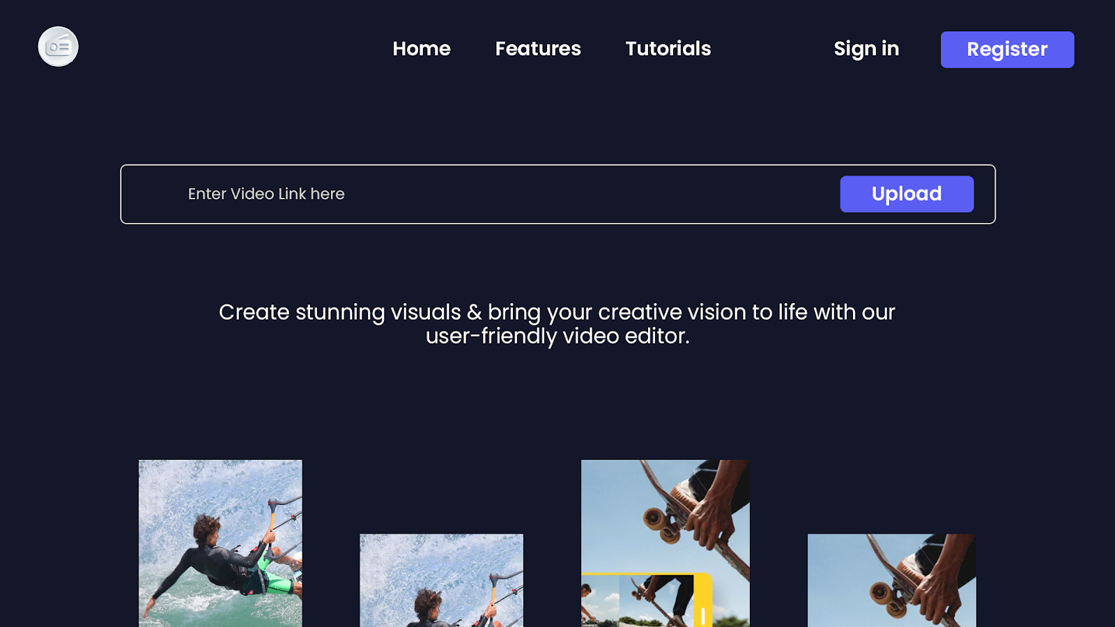Go to the Home menu item
The height and width of the screenshot is (627, 1115).
click(422, 49)
